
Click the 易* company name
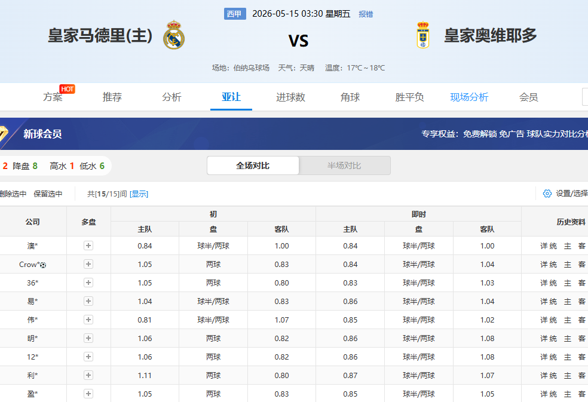coord(33,302)
